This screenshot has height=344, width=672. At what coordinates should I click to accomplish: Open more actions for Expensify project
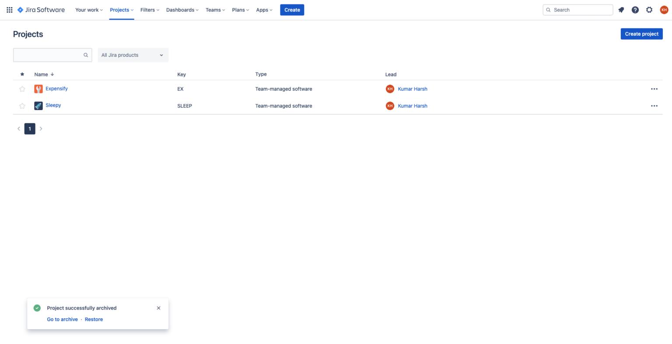tap(654, 89)
